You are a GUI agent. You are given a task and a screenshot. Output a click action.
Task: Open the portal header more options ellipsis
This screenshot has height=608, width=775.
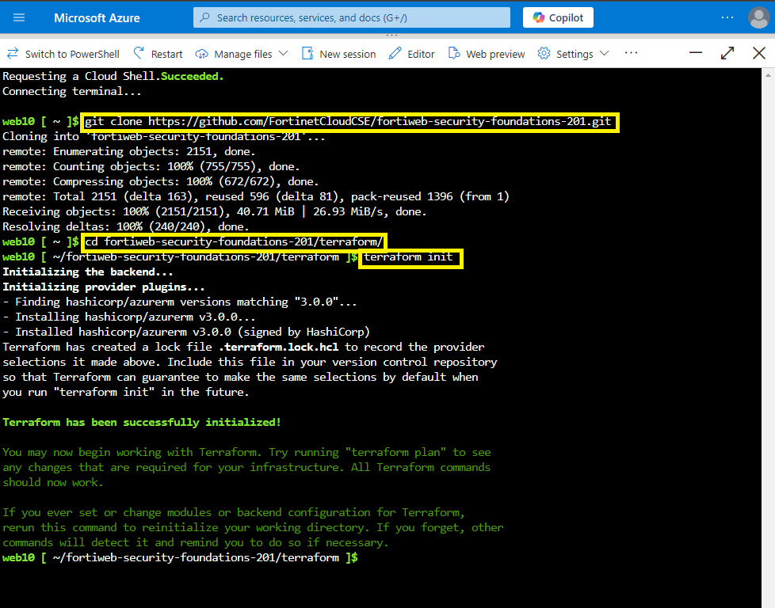coord(727,17)
